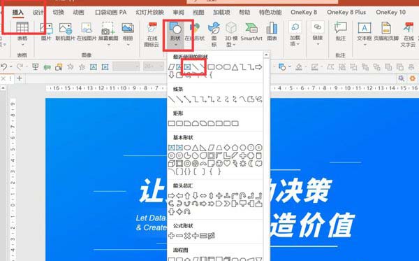419x261 pixels.
Task: Click the 图片 insert picture icon
Action: click(46, 31)
